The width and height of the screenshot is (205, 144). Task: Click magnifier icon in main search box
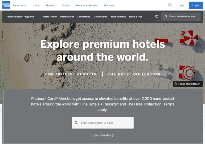click(76, 123)
